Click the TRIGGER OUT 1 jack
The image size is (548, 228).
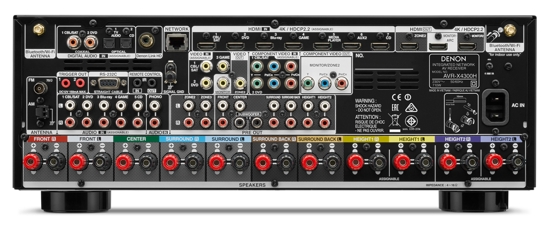pos(66,83)
